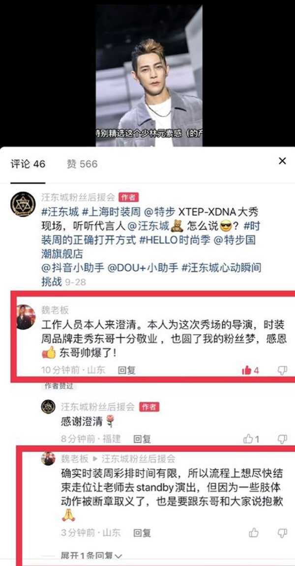295x566 pixels.
Task: Like 魏老板's first comment with red thumbs-up
Action: (247, 370)
